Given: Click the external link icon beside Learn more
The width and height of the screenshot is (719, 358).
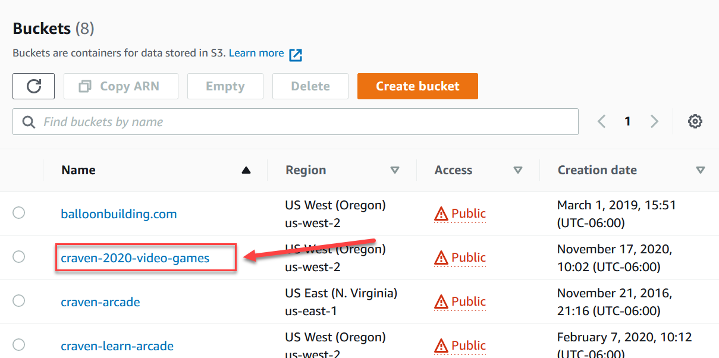Looking at the screenshot, I should point(296,55).
